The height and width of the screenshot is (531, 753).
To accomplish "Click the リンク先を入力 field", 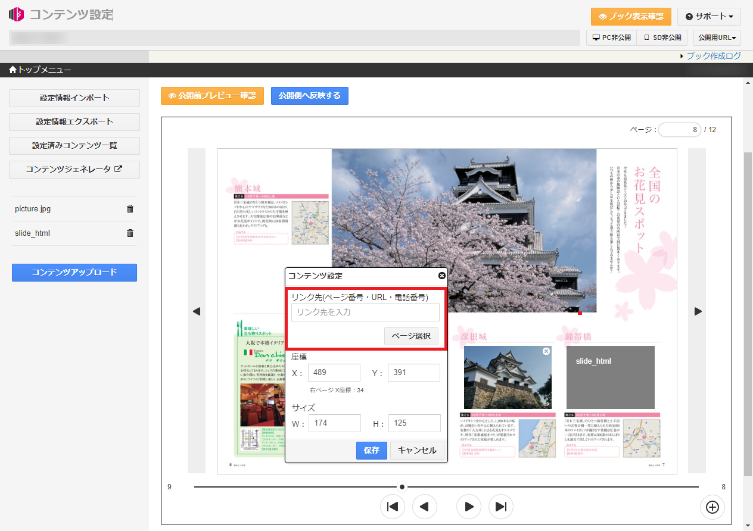I will (x=365, y=313).
